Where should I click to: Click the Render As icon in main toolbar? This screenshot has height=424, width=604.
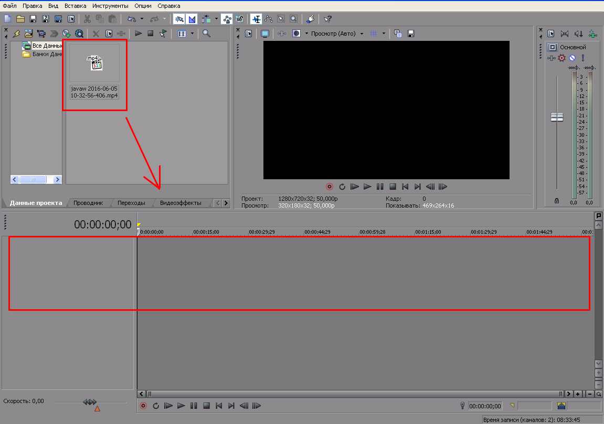click(59, 19)
